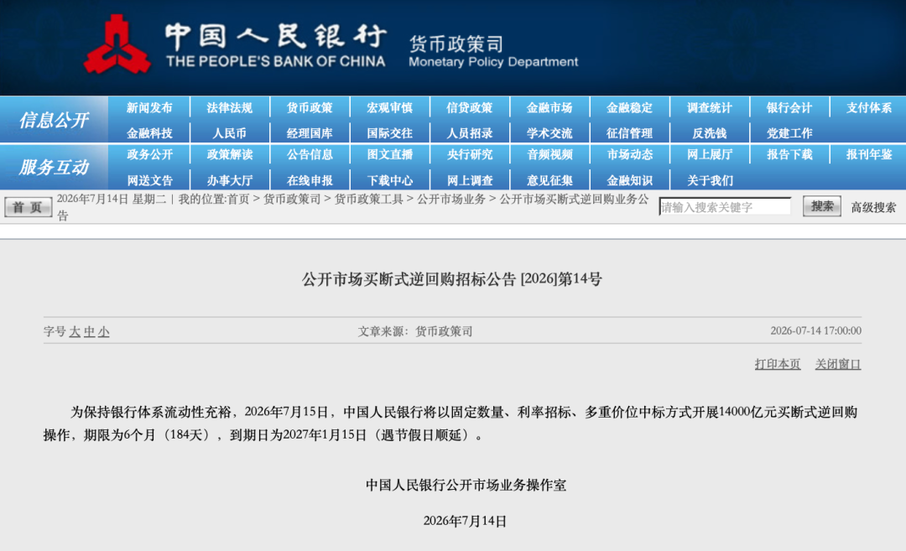Open 公告信息 navigation item
This screenshot has height=551, width=906.
coord(310,155)
